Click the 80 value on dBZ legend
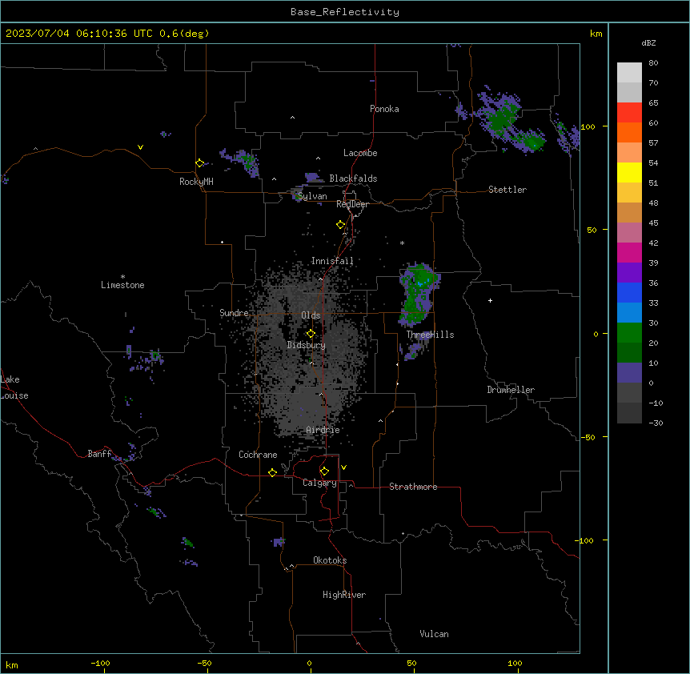Viewport: 690px width, 674px height. (x=653, y=63)
